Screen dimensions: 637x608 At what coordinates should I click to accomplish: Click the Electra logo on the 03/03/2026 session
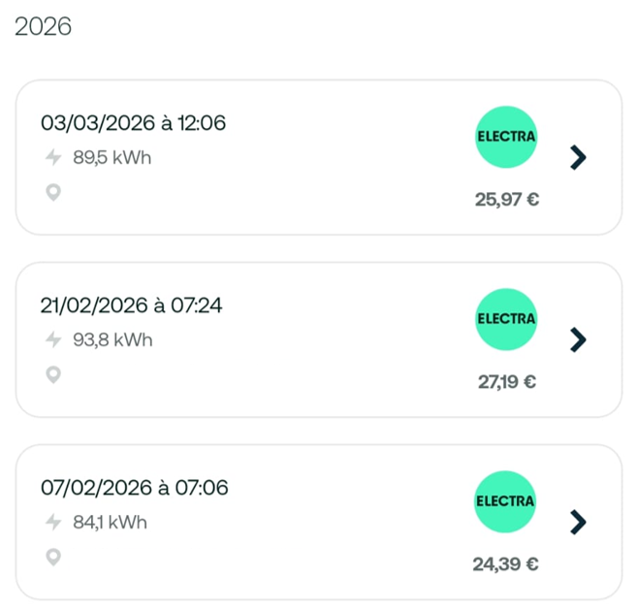tap(505, 137)
